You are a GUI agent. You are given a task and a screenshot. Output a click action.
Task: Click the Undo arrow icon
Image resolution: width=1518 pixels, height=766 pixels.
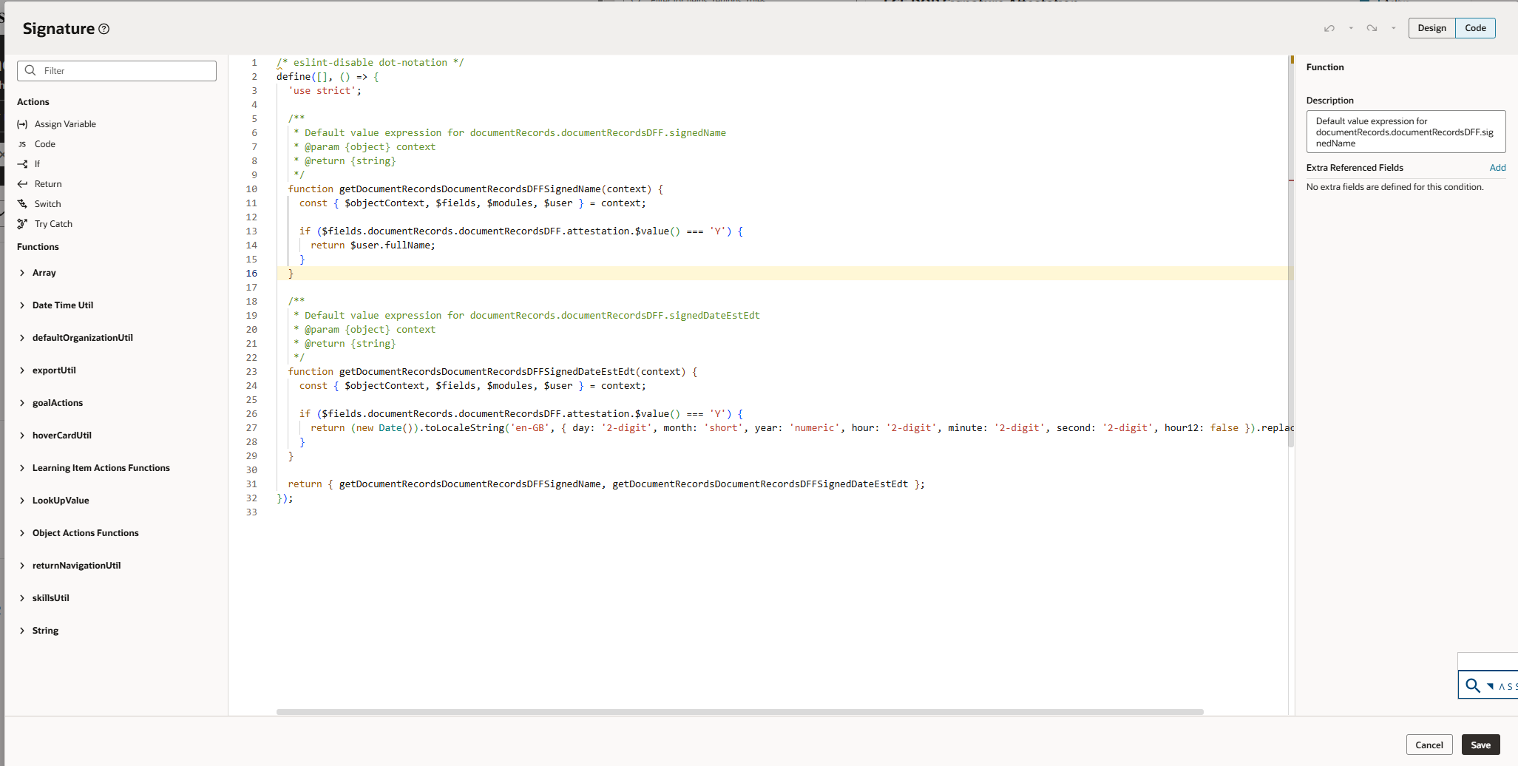pyautogui.click(x=1329, y=28)
